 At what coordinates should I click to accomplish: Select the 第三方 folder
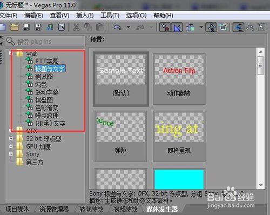[x=35, y=162]
